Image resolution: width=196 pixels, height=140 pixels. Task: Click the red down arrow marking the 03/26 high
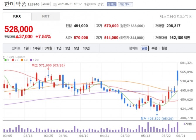[x=48, y=69]
